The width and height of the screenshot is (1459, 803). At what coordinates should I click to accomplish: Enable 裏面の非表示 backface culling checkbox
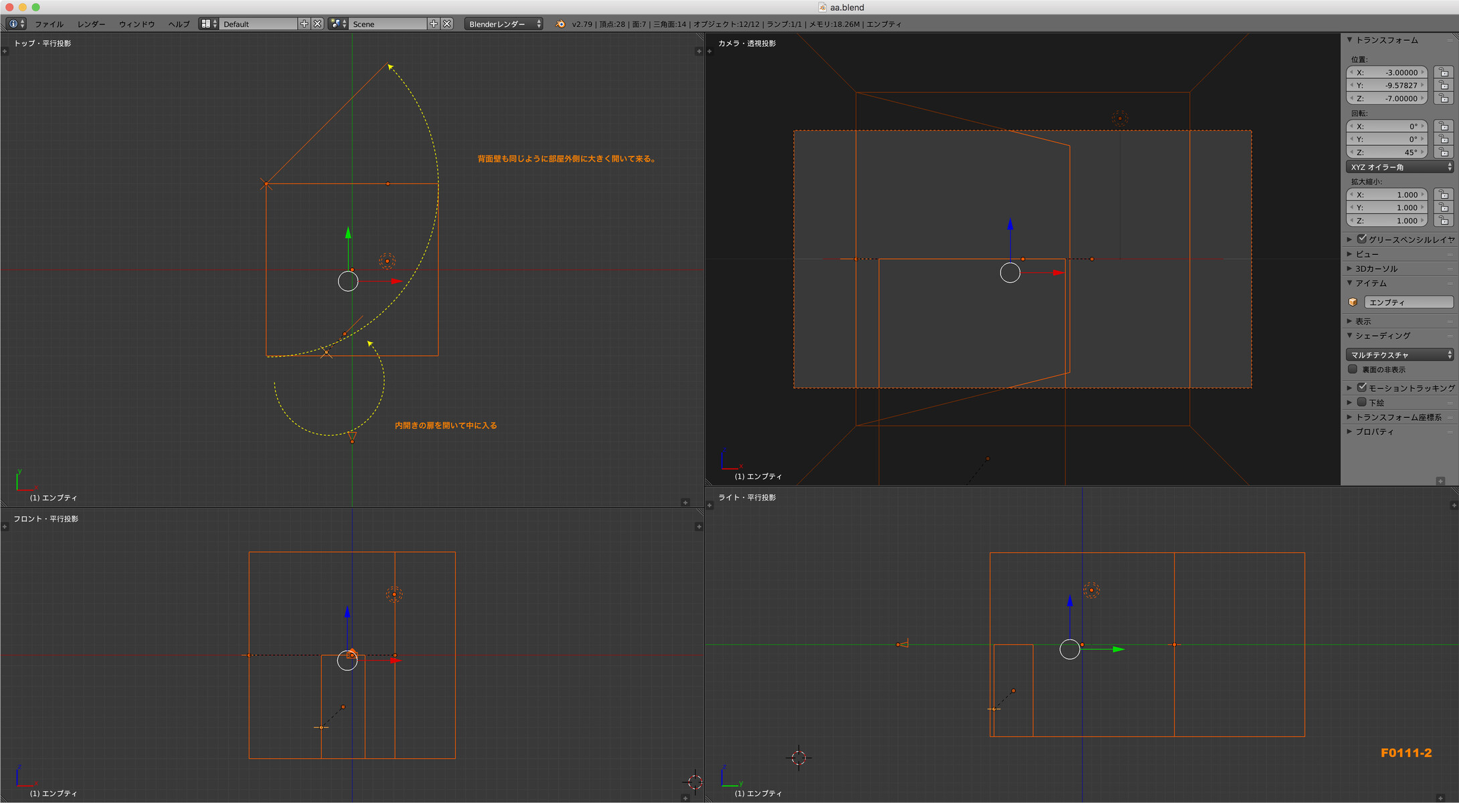tap(1353, 369)
